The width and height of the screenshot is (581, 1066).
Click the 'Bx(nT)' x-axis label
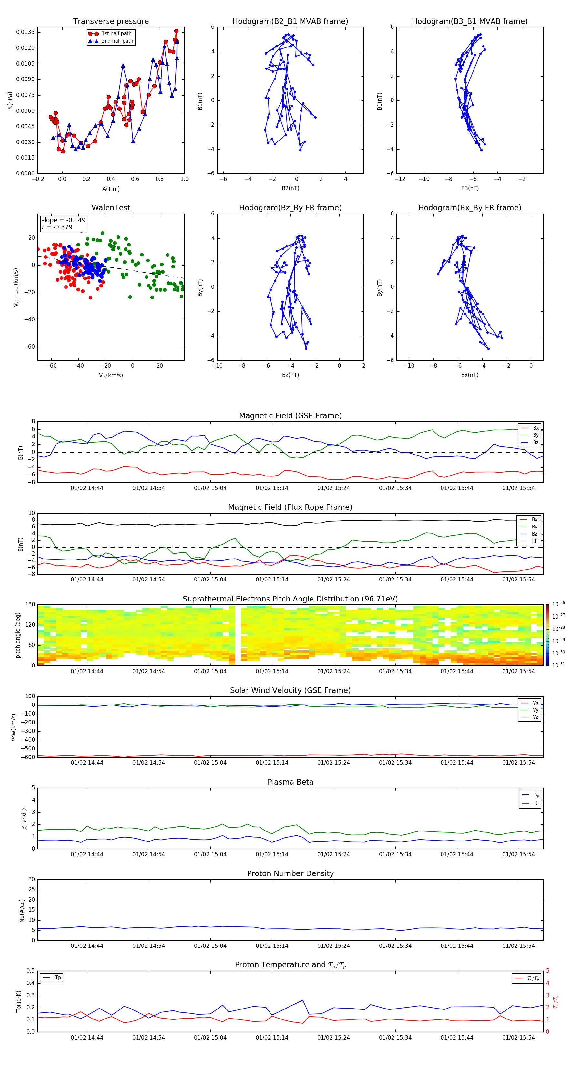tap(470, 375)
